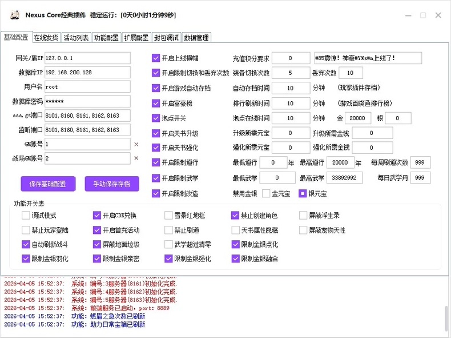Click the GM账号 input field
451x338 pixels.
(x=87, y=144)
